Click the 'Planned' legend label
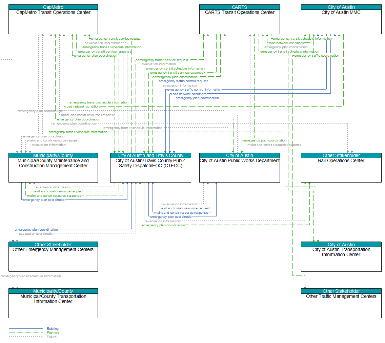385x343 pixels. 53,333
